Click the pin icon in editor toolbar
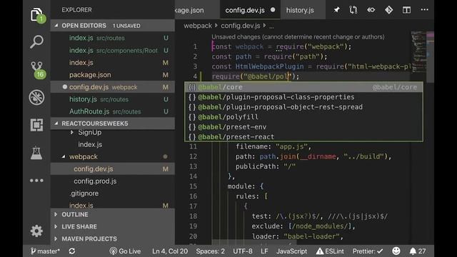Viewport: 457px width, 257px height. pos(336,10)
